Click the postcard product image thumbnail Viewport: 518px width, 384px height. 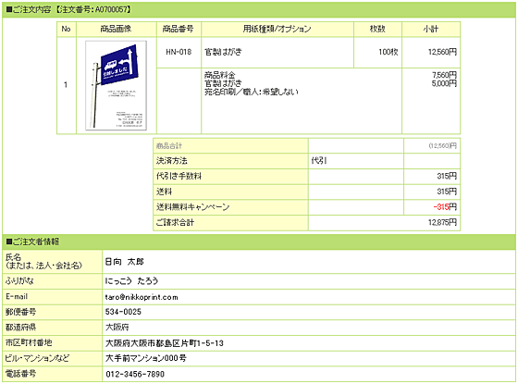(x=116, y=85)
